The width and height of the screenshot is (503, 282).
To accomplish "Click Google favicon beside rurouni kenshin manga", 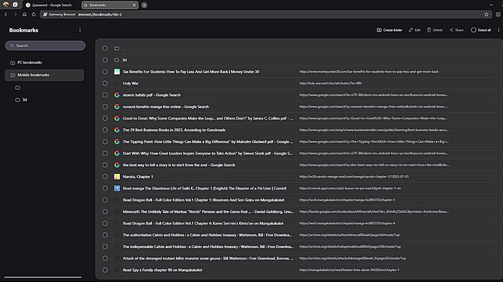I will pos(117,107).
